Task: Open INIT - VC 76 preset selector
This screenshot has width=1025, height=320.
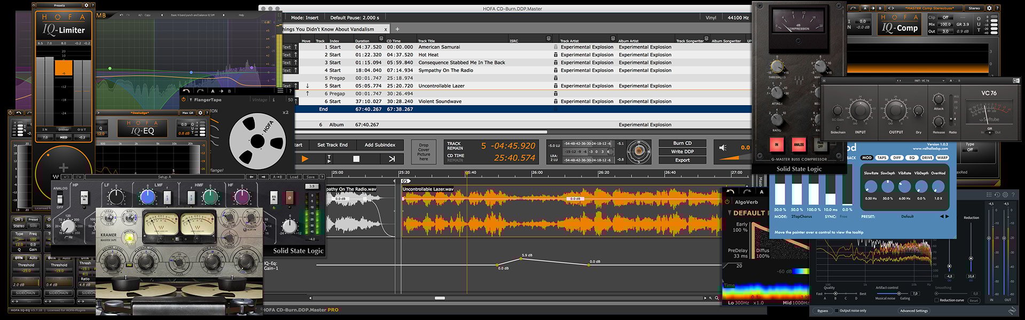Action: pos(922,81)
